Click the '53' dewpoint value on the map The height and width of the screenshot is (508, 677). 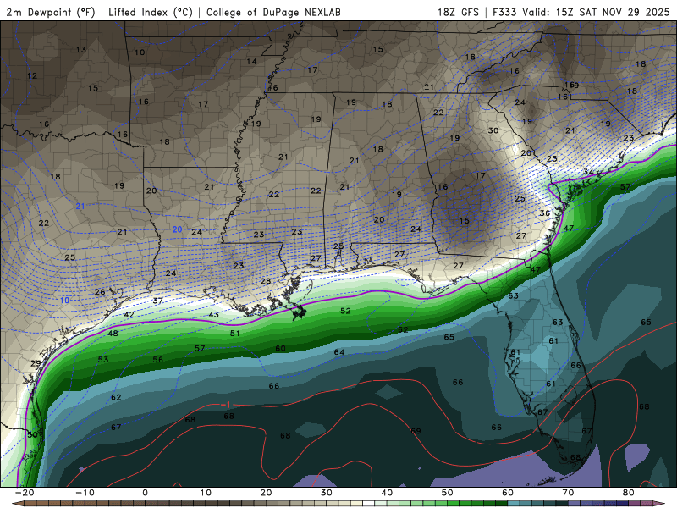tap(103, 359)
